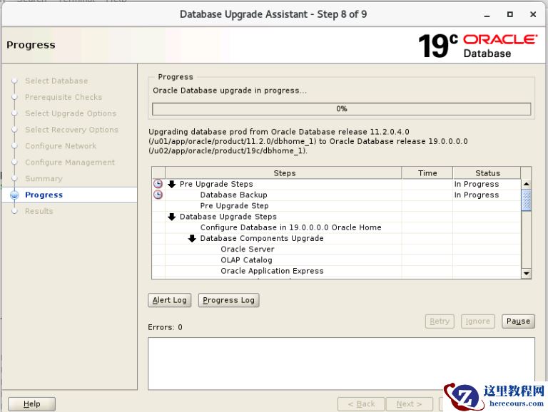Click Pre Upgrade Steps In Progress status
Viewport: 548px width, 412px height.
click(x=477, y=184)
